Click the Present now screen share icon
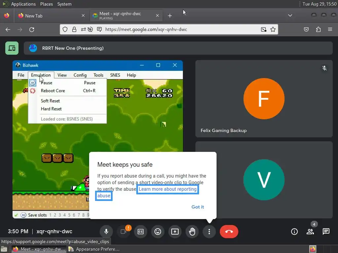This screenshot has width=338, height=253. (175, 232)
